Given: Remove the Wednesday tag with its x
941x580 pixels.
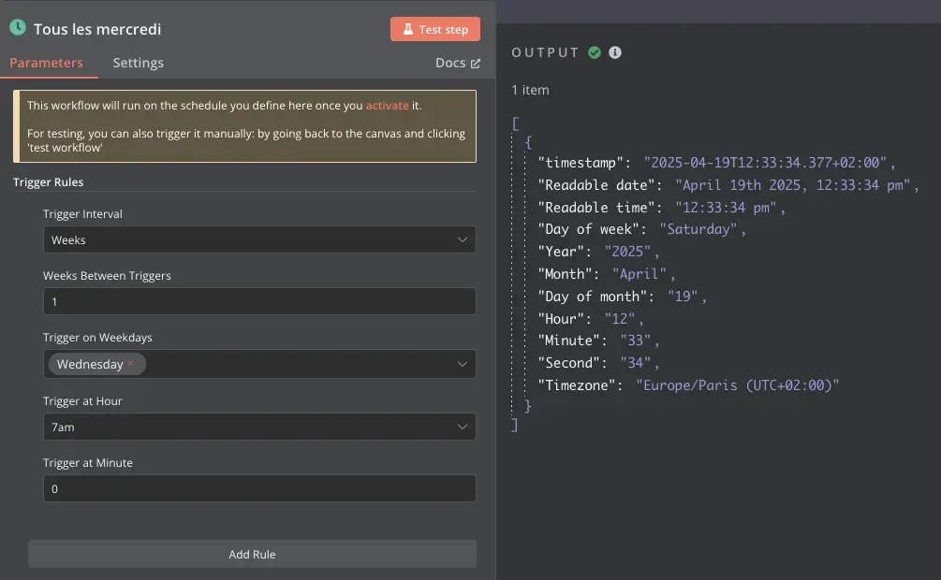Looking at the screenshot, I should (131, 364).
